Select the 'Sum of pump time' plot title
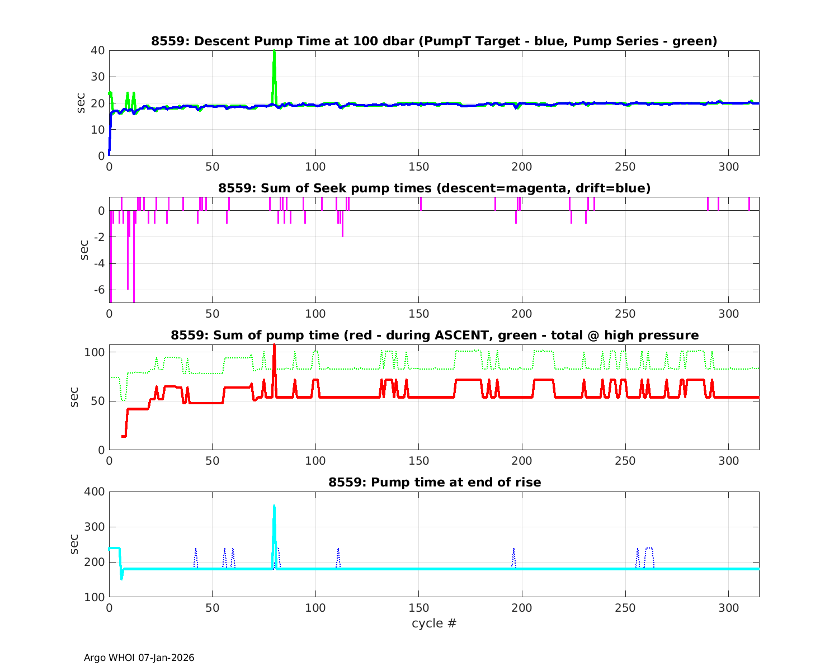The height and width of the screenshot is (671, 839). (434, 335)
